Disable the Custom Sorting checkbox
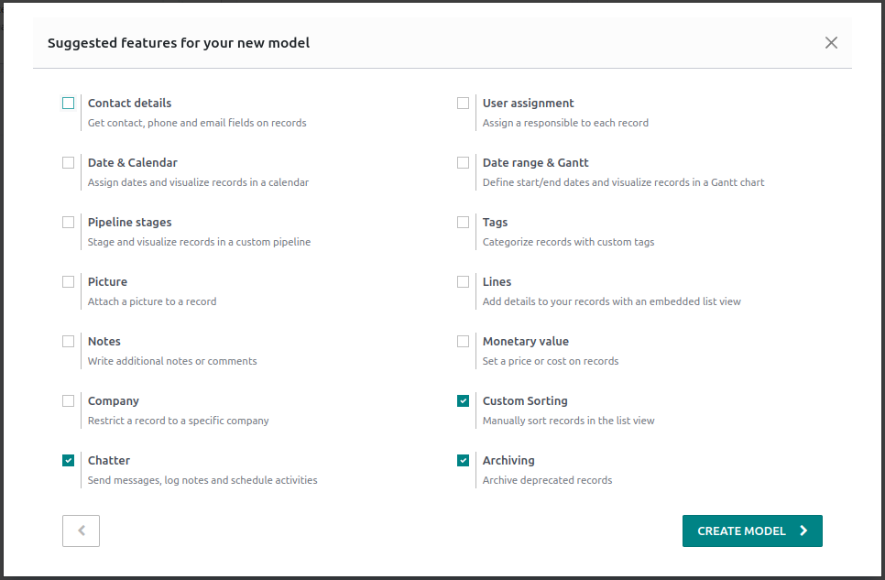The height and width of the screenshot is (580, 885). click(x=464, y=401)
